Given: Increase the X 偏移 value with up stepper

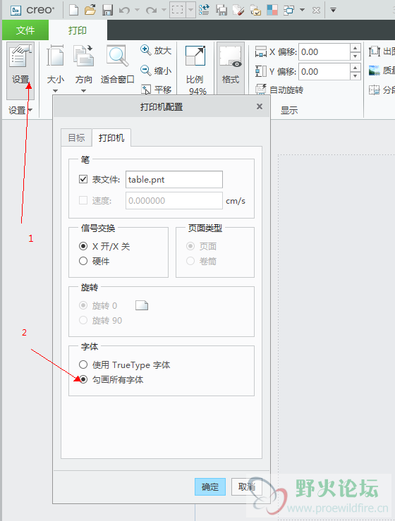Looking at the screenshot, I should [x=355, y=48].
